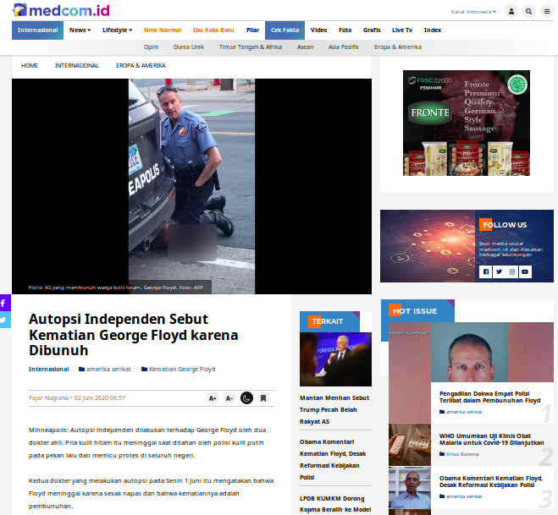This screenshot has height=515, width=558.
Task: Toggle dark mode with moon icon
Action: click(246, 397)
